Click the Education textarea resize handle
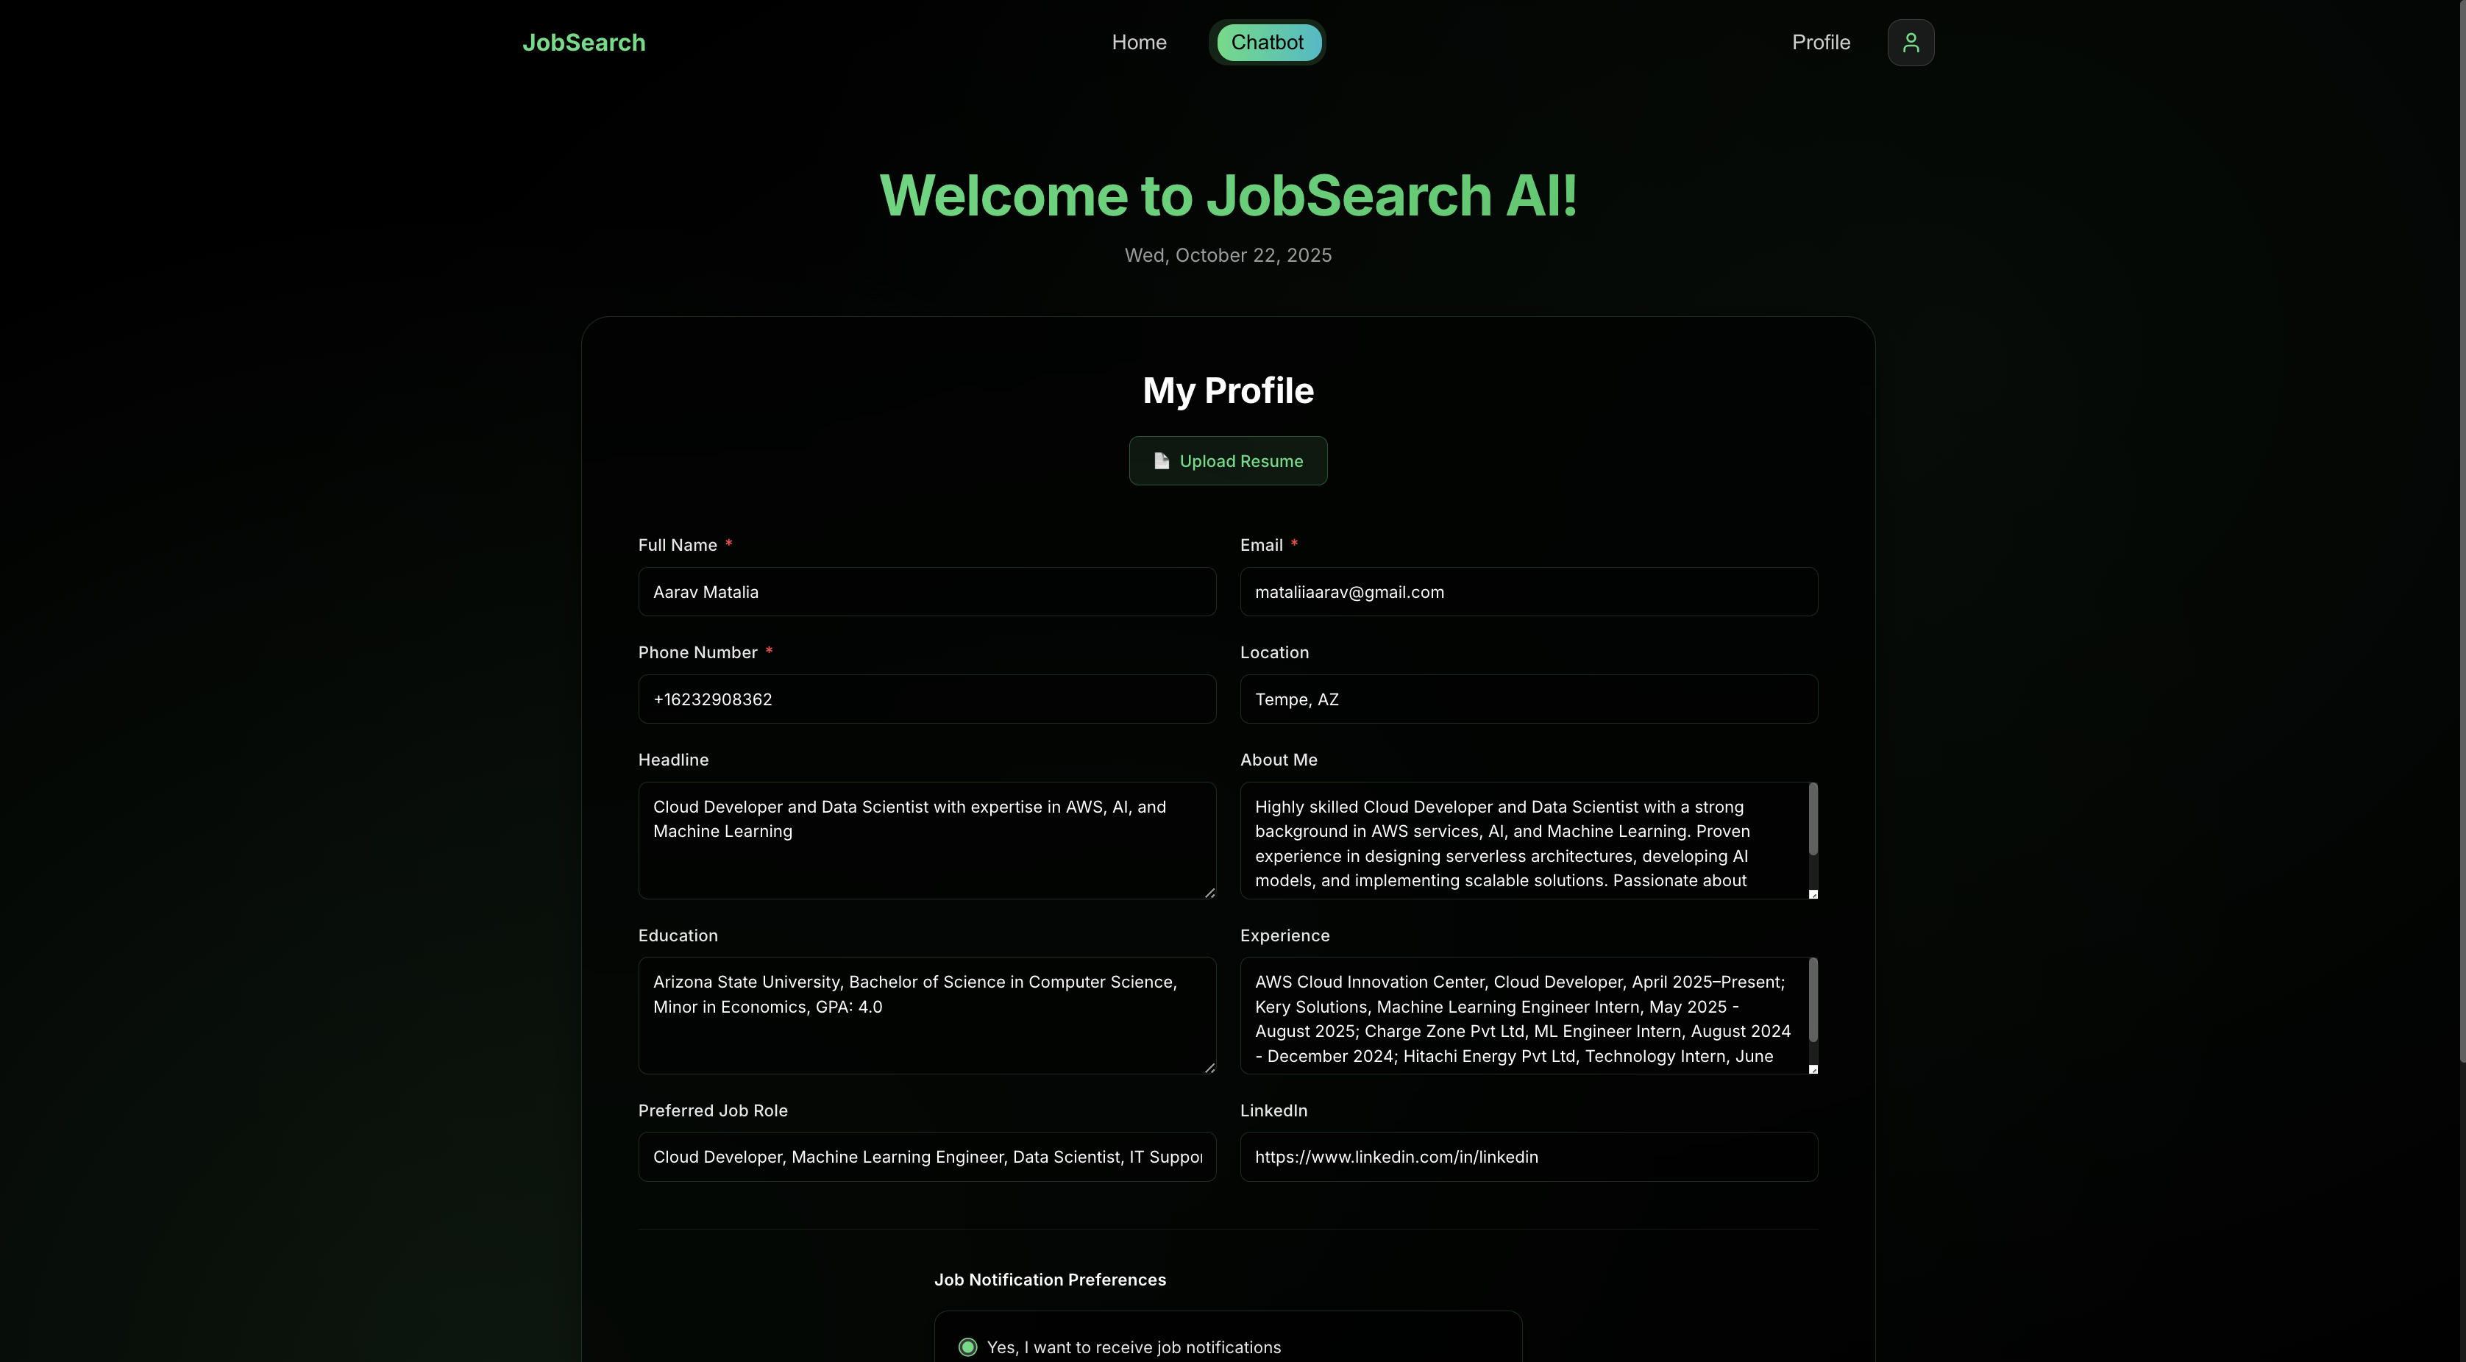The image size is (2466, 1362). tap(1209, 1067)
